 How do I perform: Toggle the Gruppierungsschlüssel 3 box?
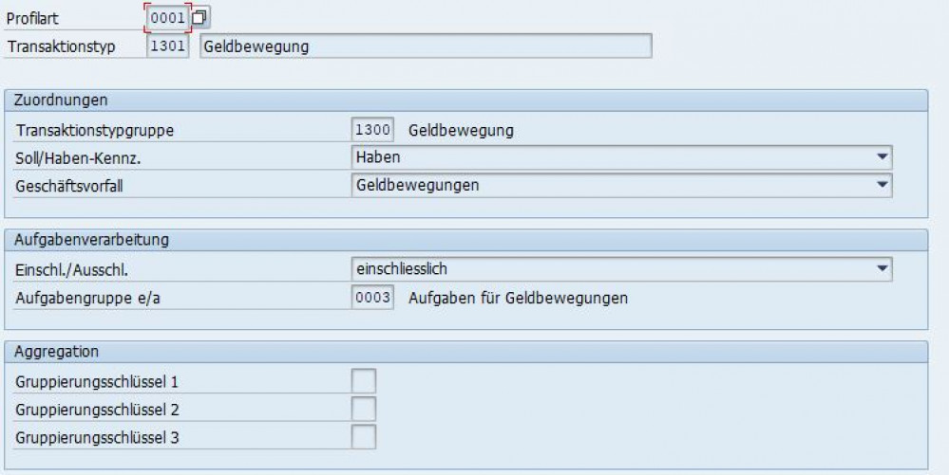point(363,437)
